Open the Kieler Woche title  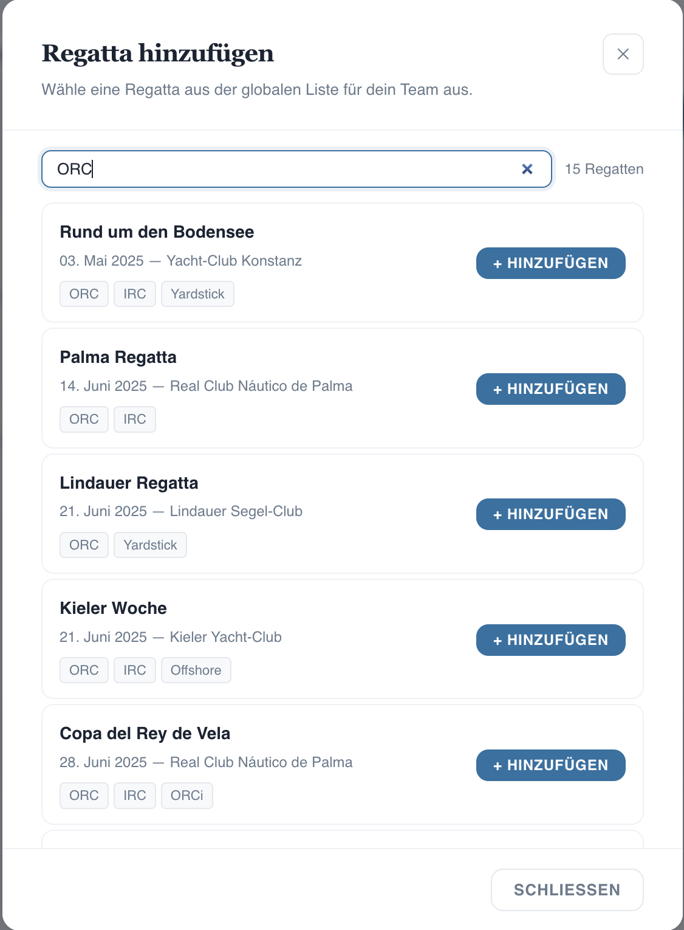[x=113, y=608]
